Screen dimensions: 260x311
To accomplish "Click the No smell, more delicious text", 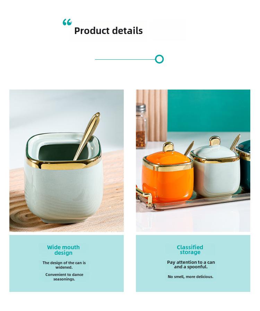I will pyautogui.click(x=190, y=277).
